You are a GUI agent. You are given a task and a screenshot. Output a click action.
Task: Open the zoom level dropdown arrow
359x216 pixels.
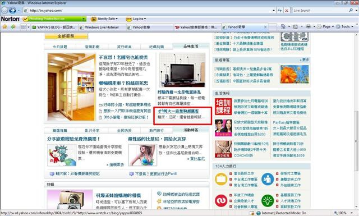pos(352,213)
